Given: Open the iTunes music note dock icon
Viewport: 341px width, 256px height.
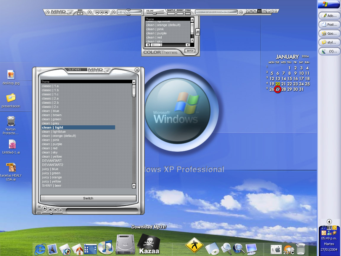Looking at the screenshot, I should pyautogui.click(x=105, y=247).
